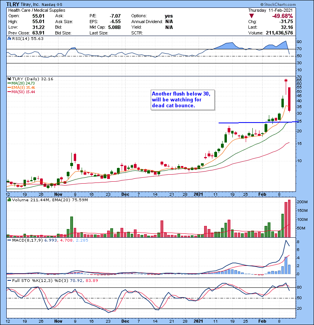The image size is (314, 325).
Task: Select the MA(50) 15.44 legend entry
Action: 21,92
